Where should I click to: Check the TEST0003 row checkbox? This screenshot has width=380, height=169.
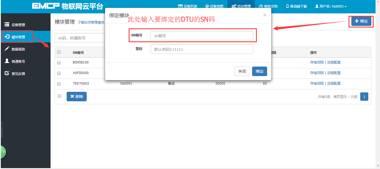(x=59, y=84)
